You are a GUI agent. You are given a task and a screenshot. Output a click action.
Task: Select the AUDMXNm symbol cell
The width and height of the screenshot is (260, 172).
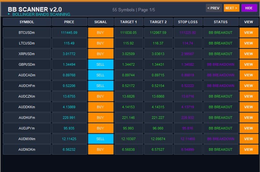(27, 139)
